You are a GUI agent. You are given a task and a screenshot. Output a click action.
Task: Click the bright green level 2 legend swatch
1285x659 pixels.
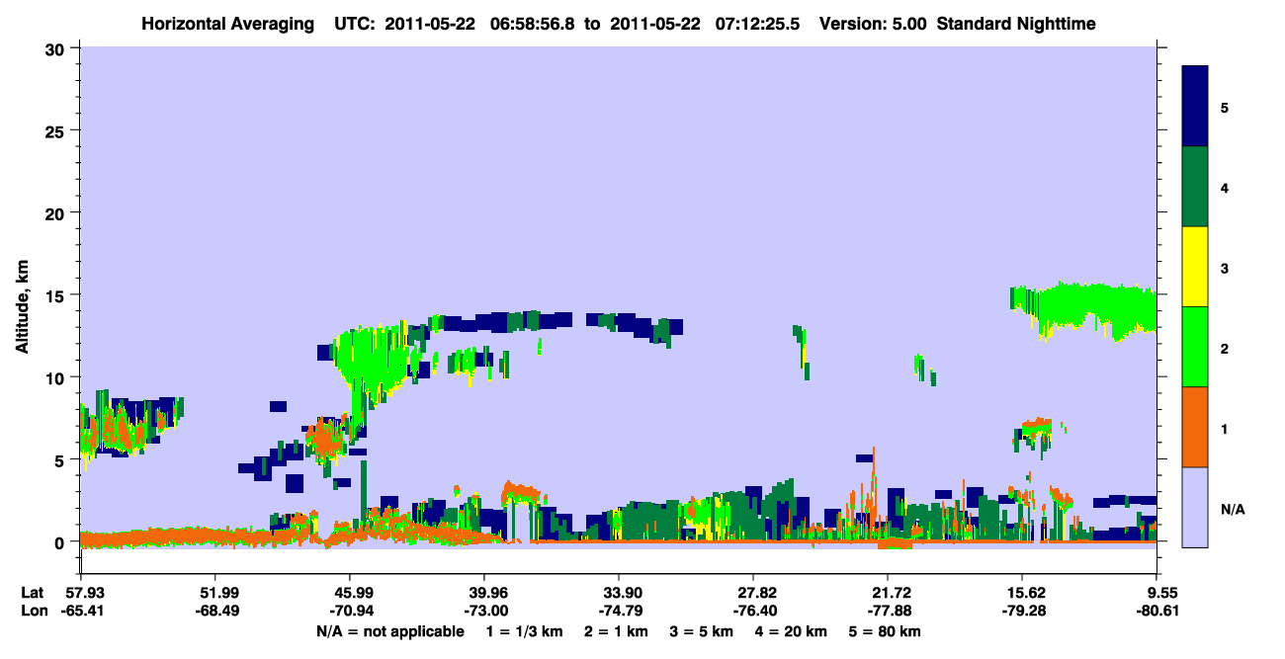click(x=1195, y=347)
